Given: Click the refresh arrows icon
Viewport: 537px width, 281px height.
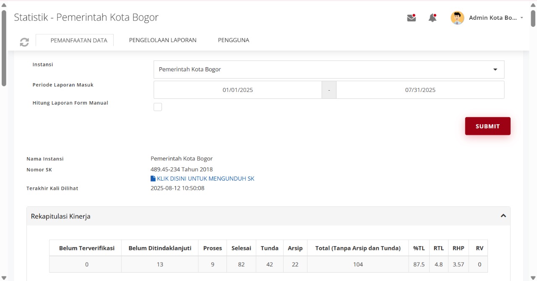Looking at the screenshot, I should coord(24,42).
